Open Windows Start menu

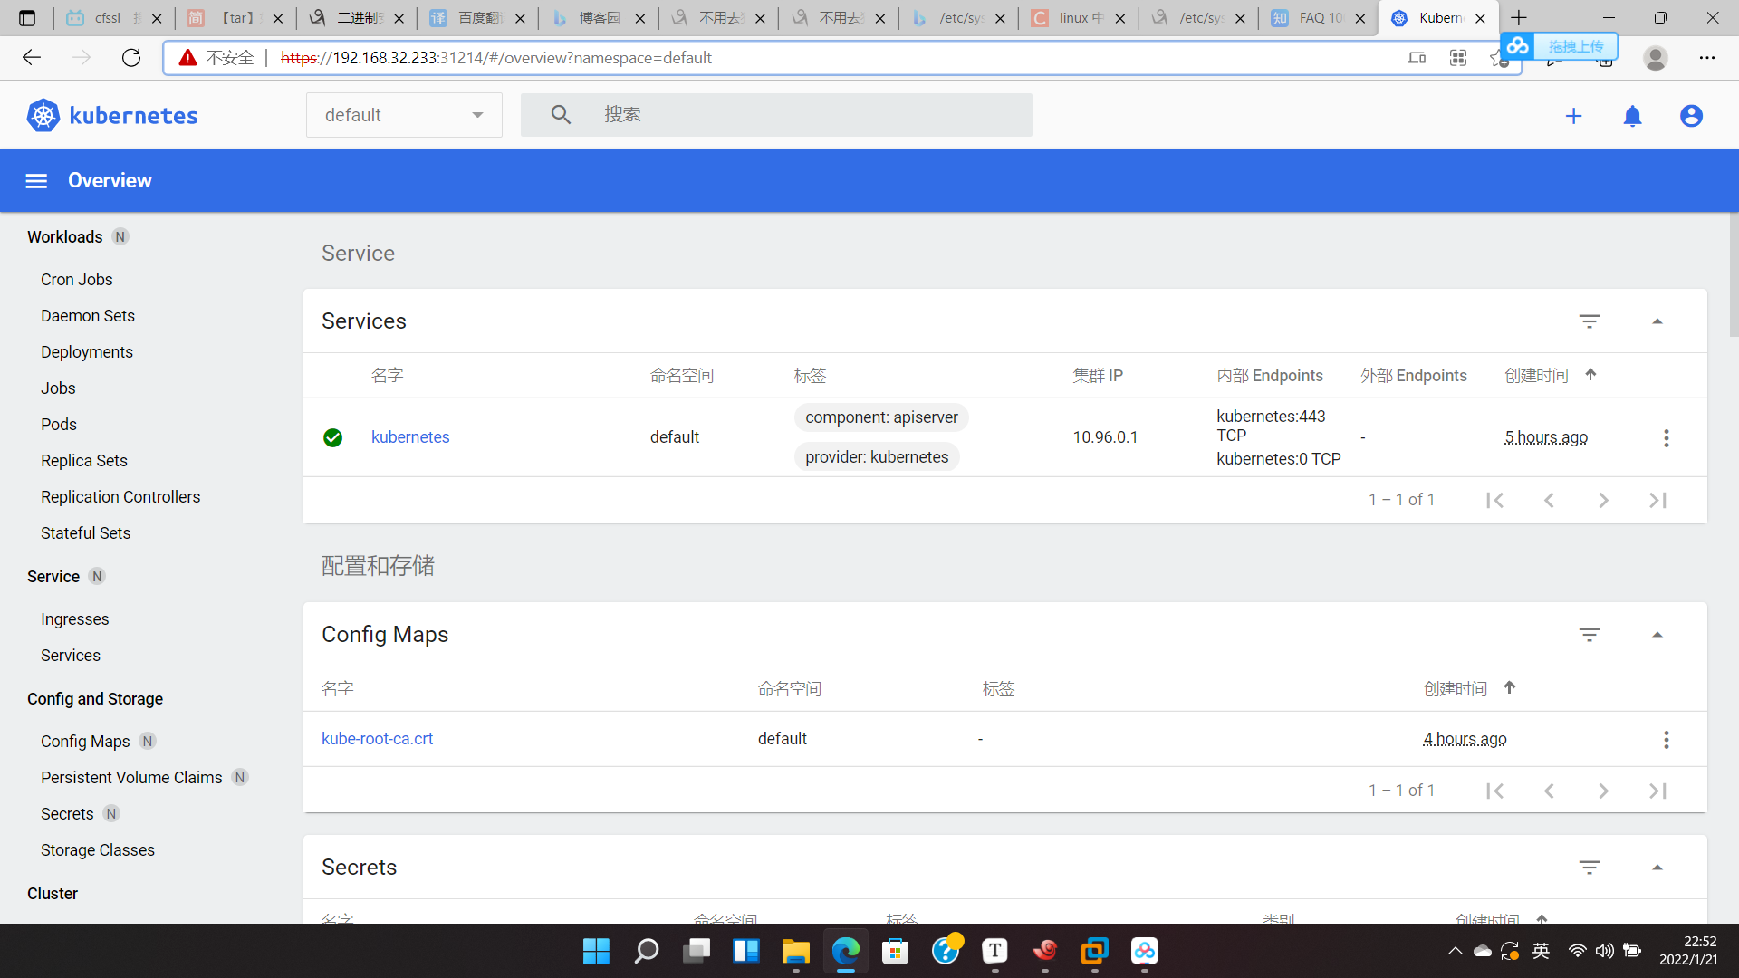point(596,951)
